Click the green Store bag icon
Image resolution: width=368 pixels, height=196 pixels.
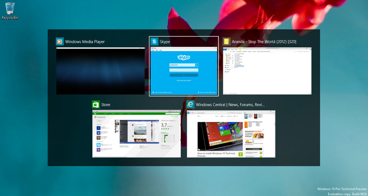coord(96,105)
